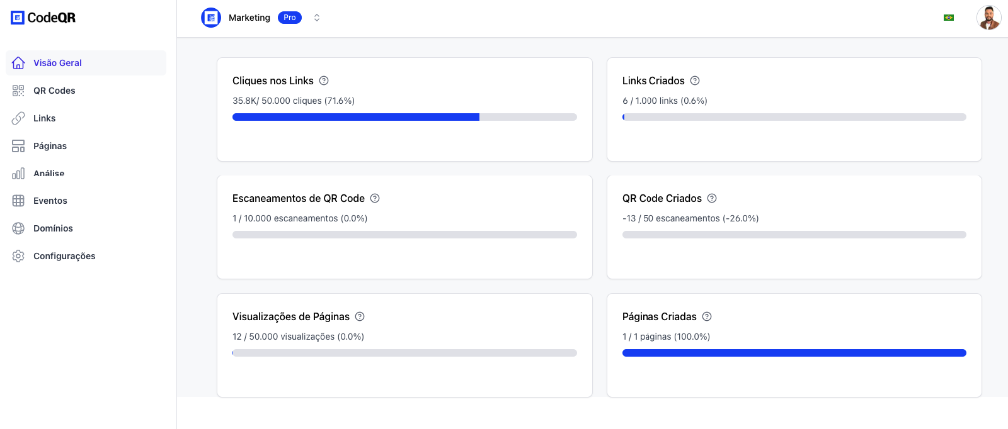
Task: Open Páginas from the sidebar
Action: 50,146
